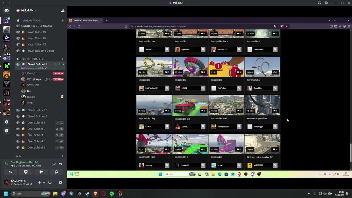The height and width of the screenshot is (198, 352).
Task: Open the Windows Start menu
Action: point(6,194)
